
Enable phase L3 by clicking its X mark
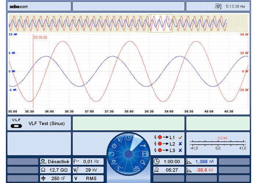[x=180, y=150]
